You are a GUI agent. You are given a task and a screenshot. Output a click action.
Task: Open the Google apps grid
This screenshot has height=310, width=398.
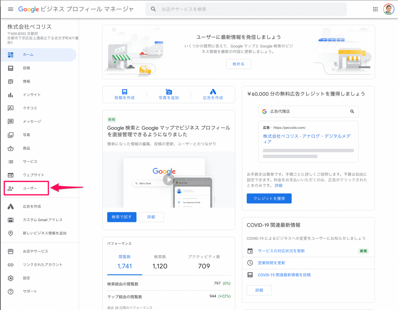(x=375, y=9)
